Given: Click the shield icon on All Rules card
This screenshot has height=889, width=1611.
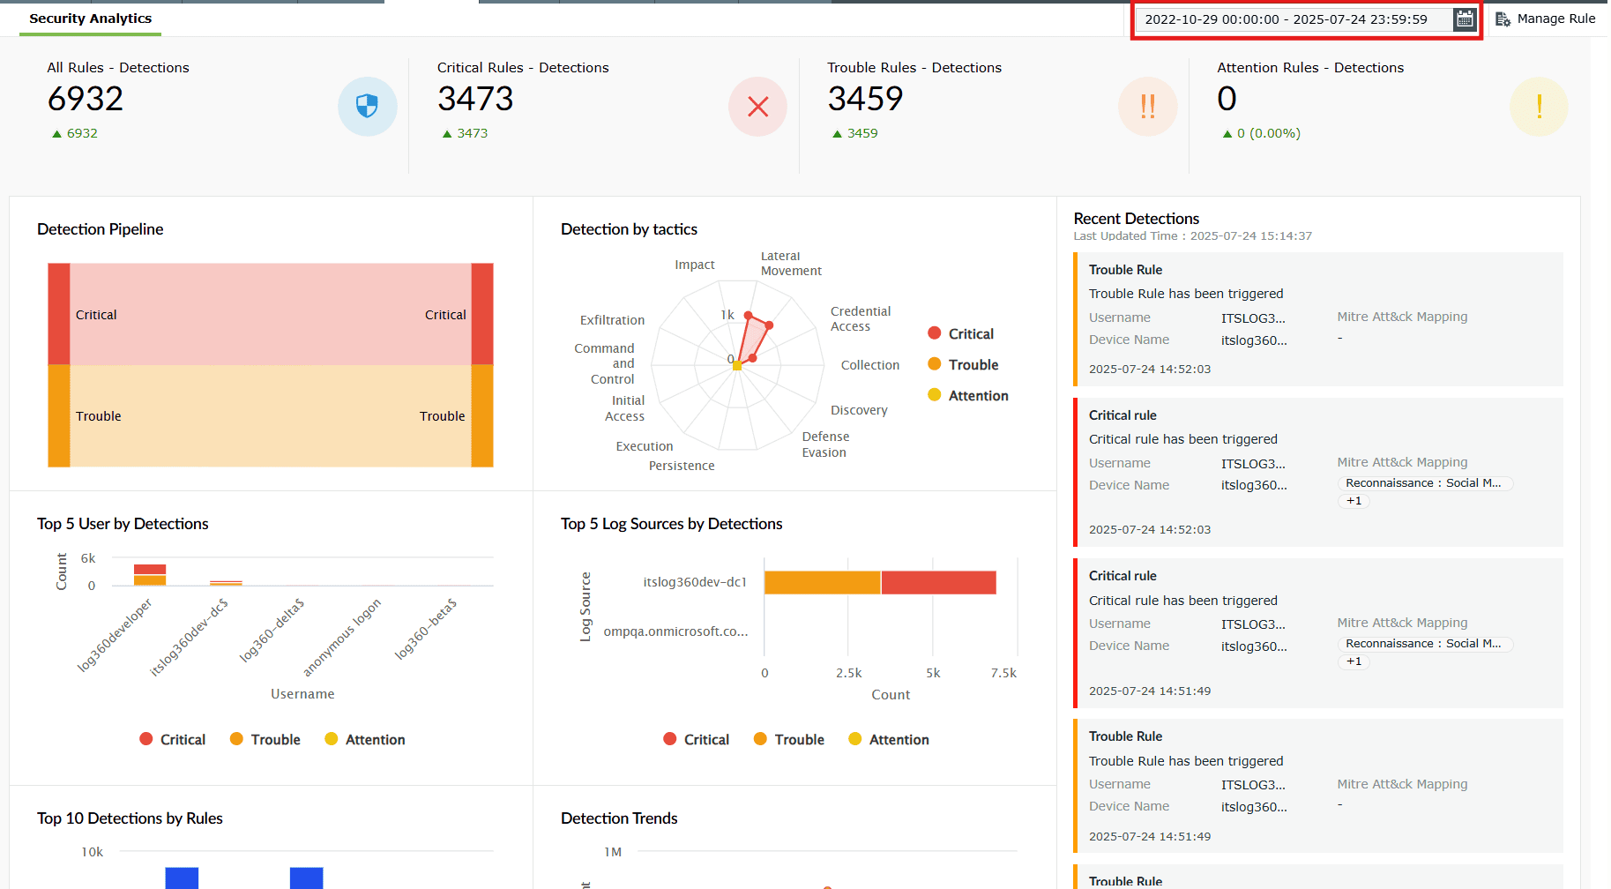Looking at the screenshot, I should (368, 107).
